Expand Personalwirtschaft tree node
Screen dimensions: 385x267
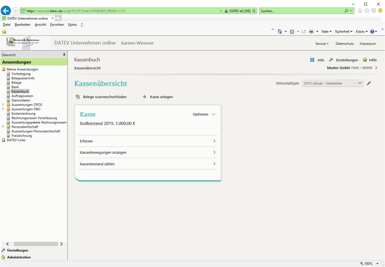3,127
